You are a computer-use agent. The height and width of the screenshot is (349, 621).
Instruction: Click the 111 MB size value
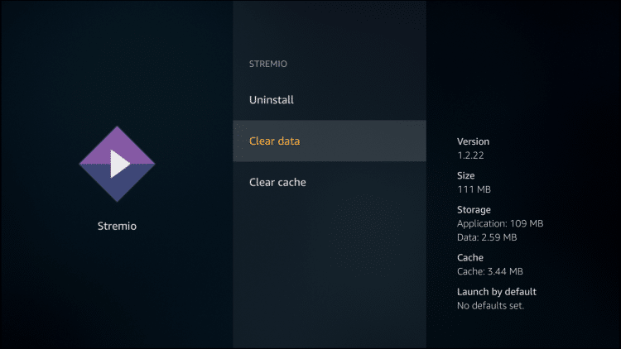474,189
